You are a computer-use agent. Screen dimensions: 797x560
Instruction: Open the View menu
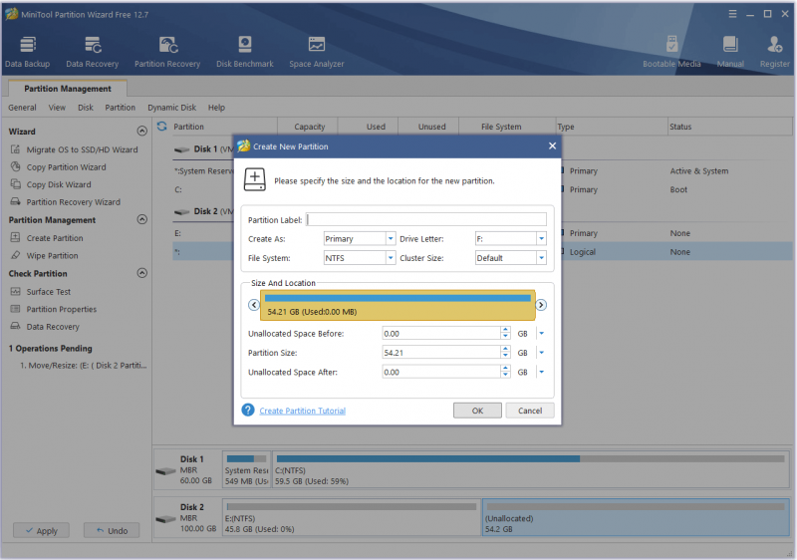57,108
